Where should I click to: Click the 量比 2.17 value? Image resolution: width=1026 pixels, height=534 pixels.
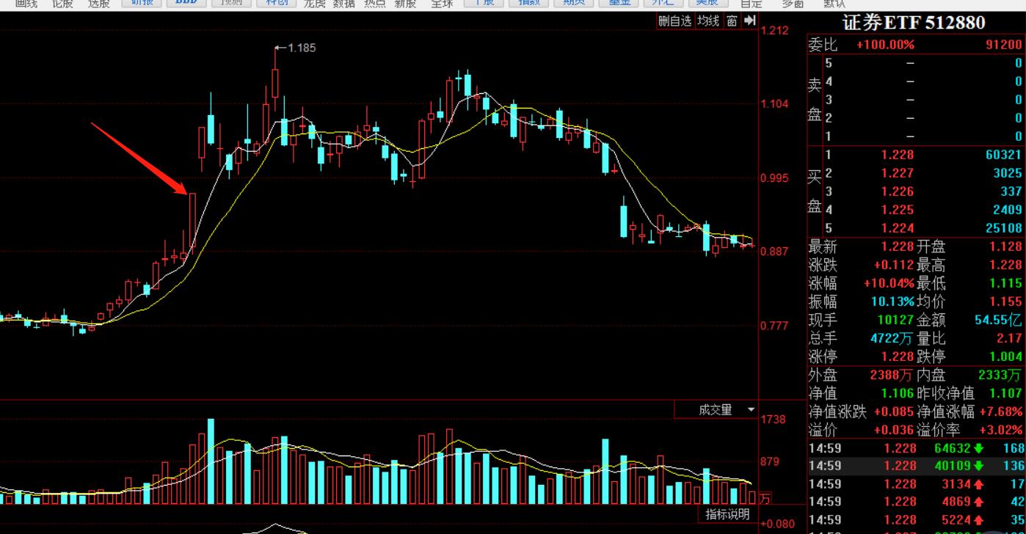1010,338
